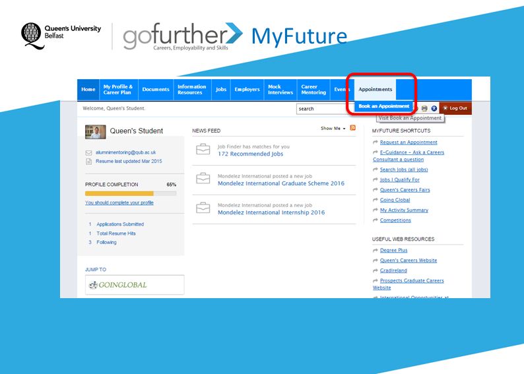Open the Show Me dropdown
Viewport: 524px width, 374px height.
pos(333,128)
